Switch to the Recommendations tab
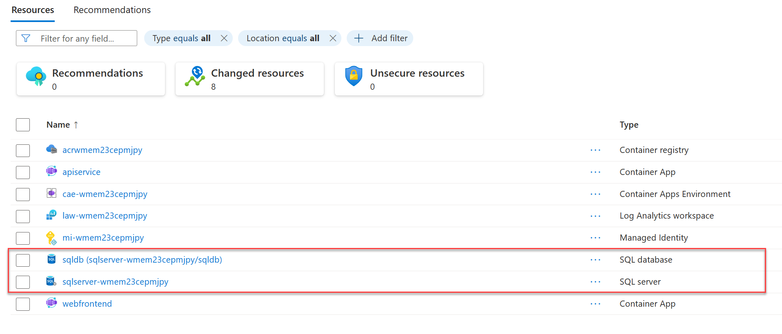Image resolution: width=782 pixels, height=334 pixels. 112,10
